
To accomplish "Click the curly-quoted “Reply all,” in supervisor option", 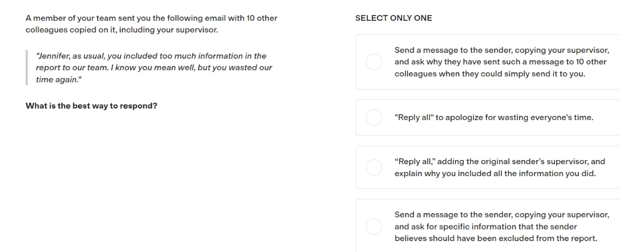I will 415,162.
